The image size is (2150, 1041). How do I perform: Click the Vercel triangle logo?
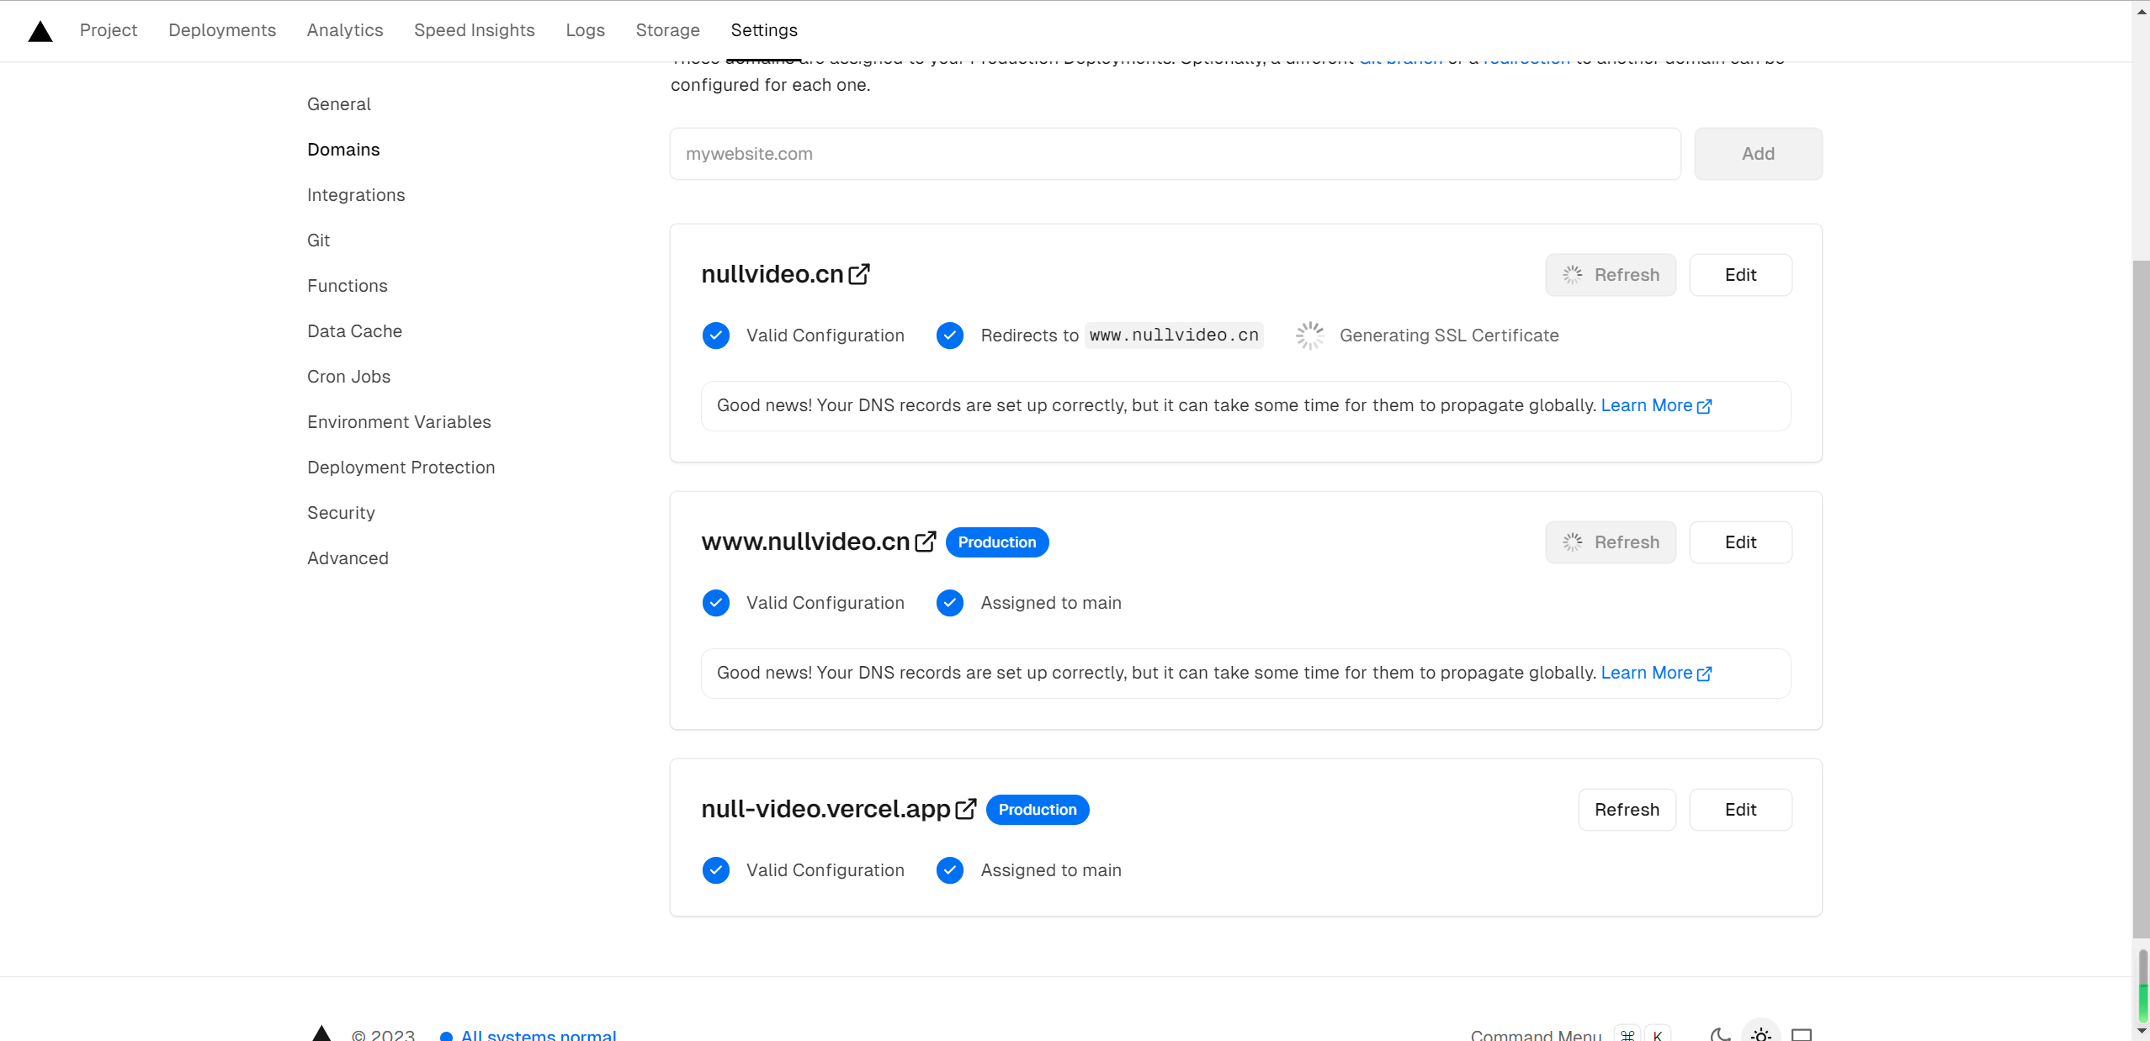click(40, 31)
